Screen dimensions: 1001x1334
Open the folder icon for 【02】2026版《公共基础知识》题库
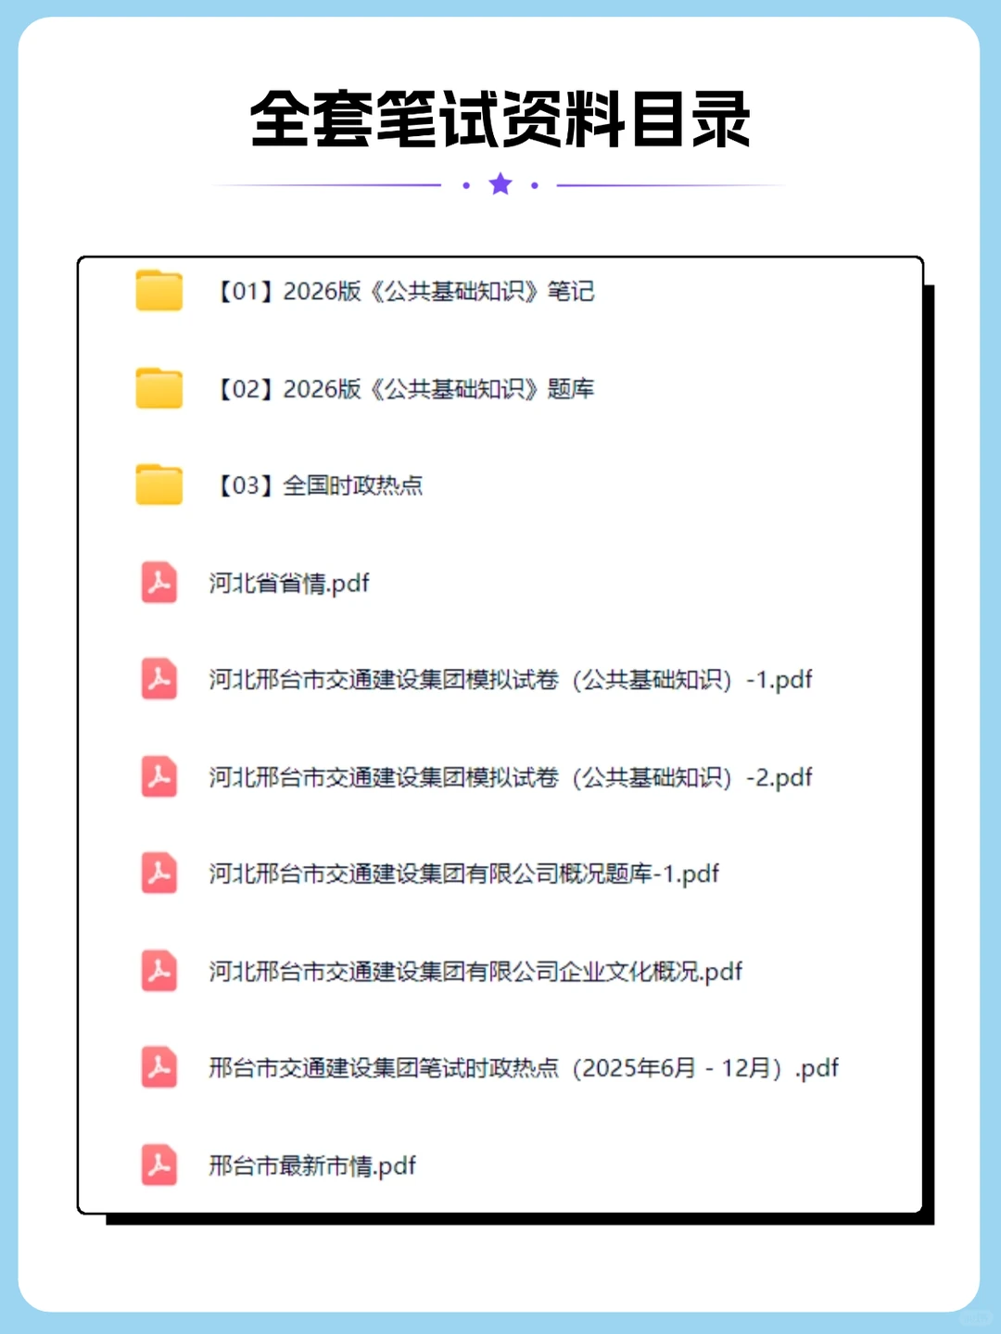(x=158, y=389)
